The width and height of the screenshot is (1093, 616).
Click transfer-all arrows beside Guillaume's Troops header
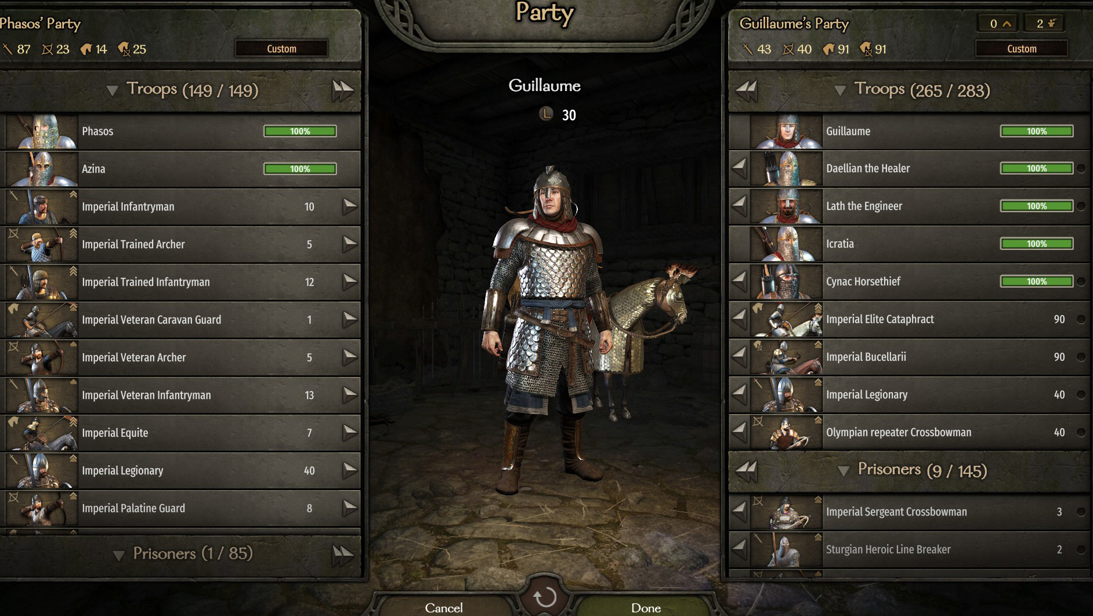pos(746,90)
